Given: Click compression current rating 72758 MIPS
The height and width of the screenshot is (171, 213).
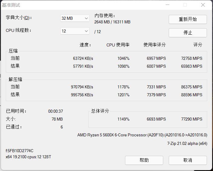Looking at the screenshot, I should 192,58.
